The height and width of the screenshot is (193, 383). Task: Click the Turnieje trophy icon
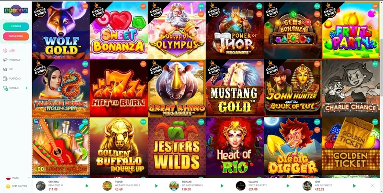point(5,88)
